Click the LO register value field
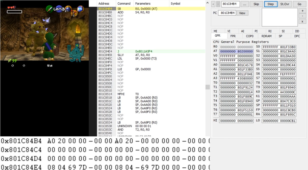Screen dimensions: 308x170 (279, 121)
